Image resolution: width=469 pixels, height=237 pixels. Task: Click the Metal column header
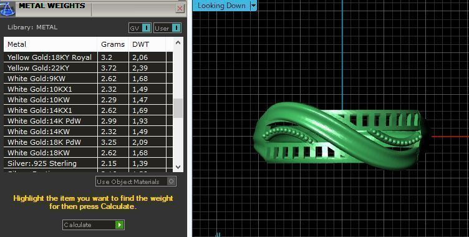51,44
